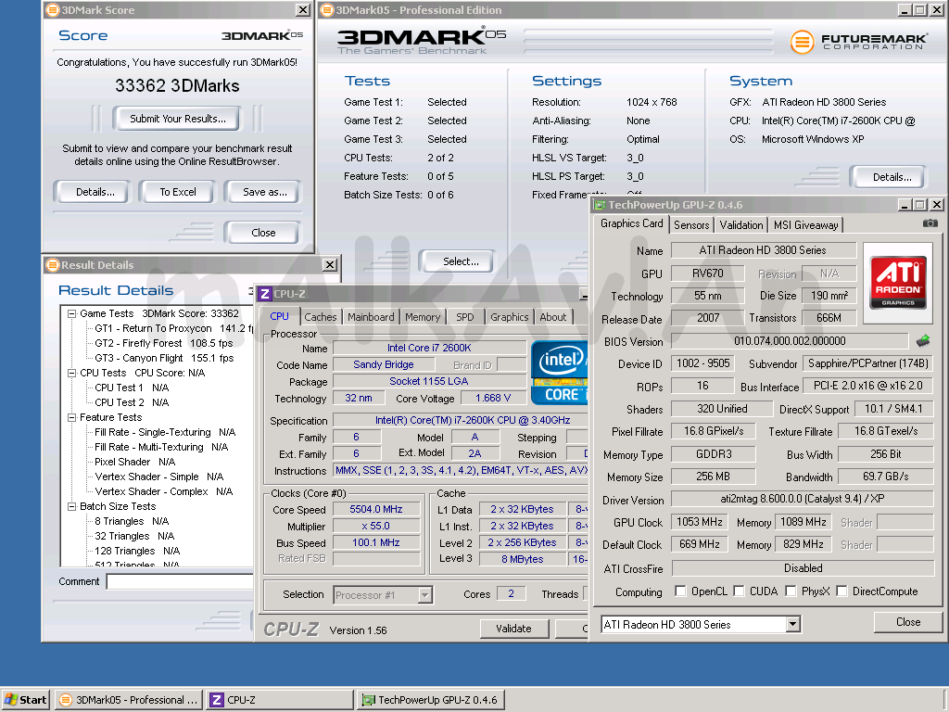Open the MSI Giveaway tab in GPU-Z
The height and width of the screenshot is (712, 949).
point(805,225)
